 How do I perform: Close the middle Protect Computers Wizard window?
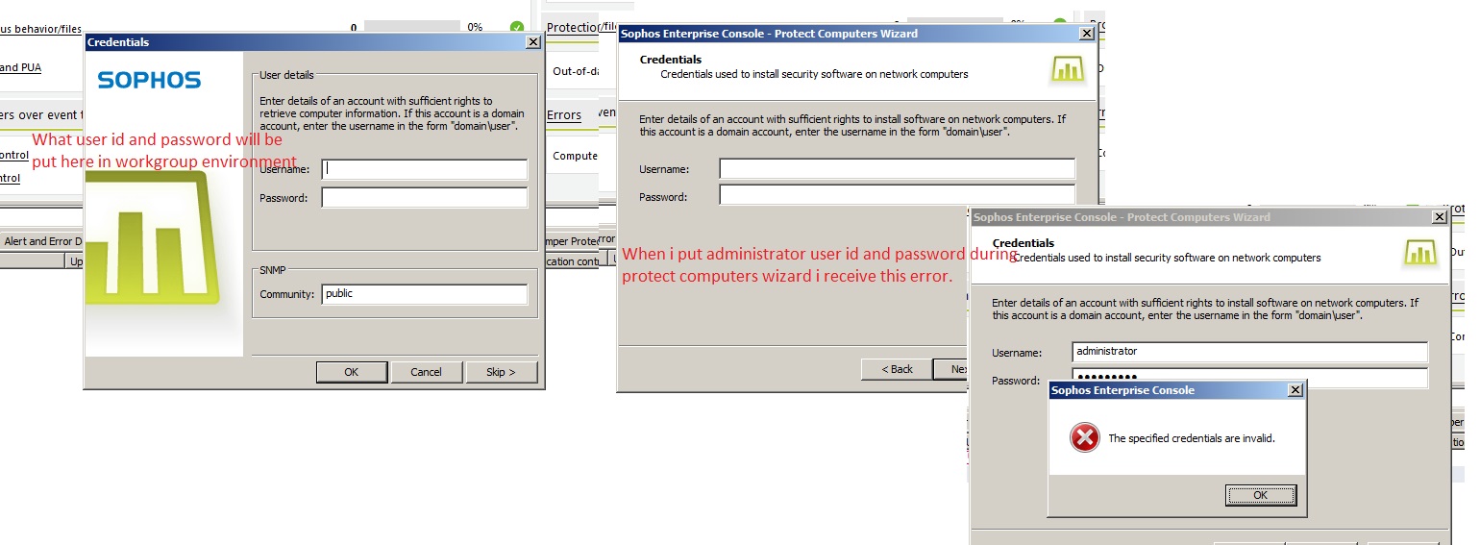(x=1087, y=34)
